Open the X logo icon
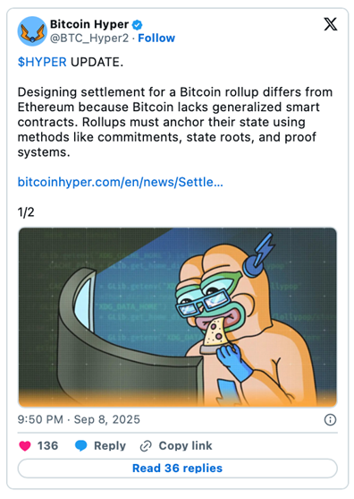 coord(330,24)
